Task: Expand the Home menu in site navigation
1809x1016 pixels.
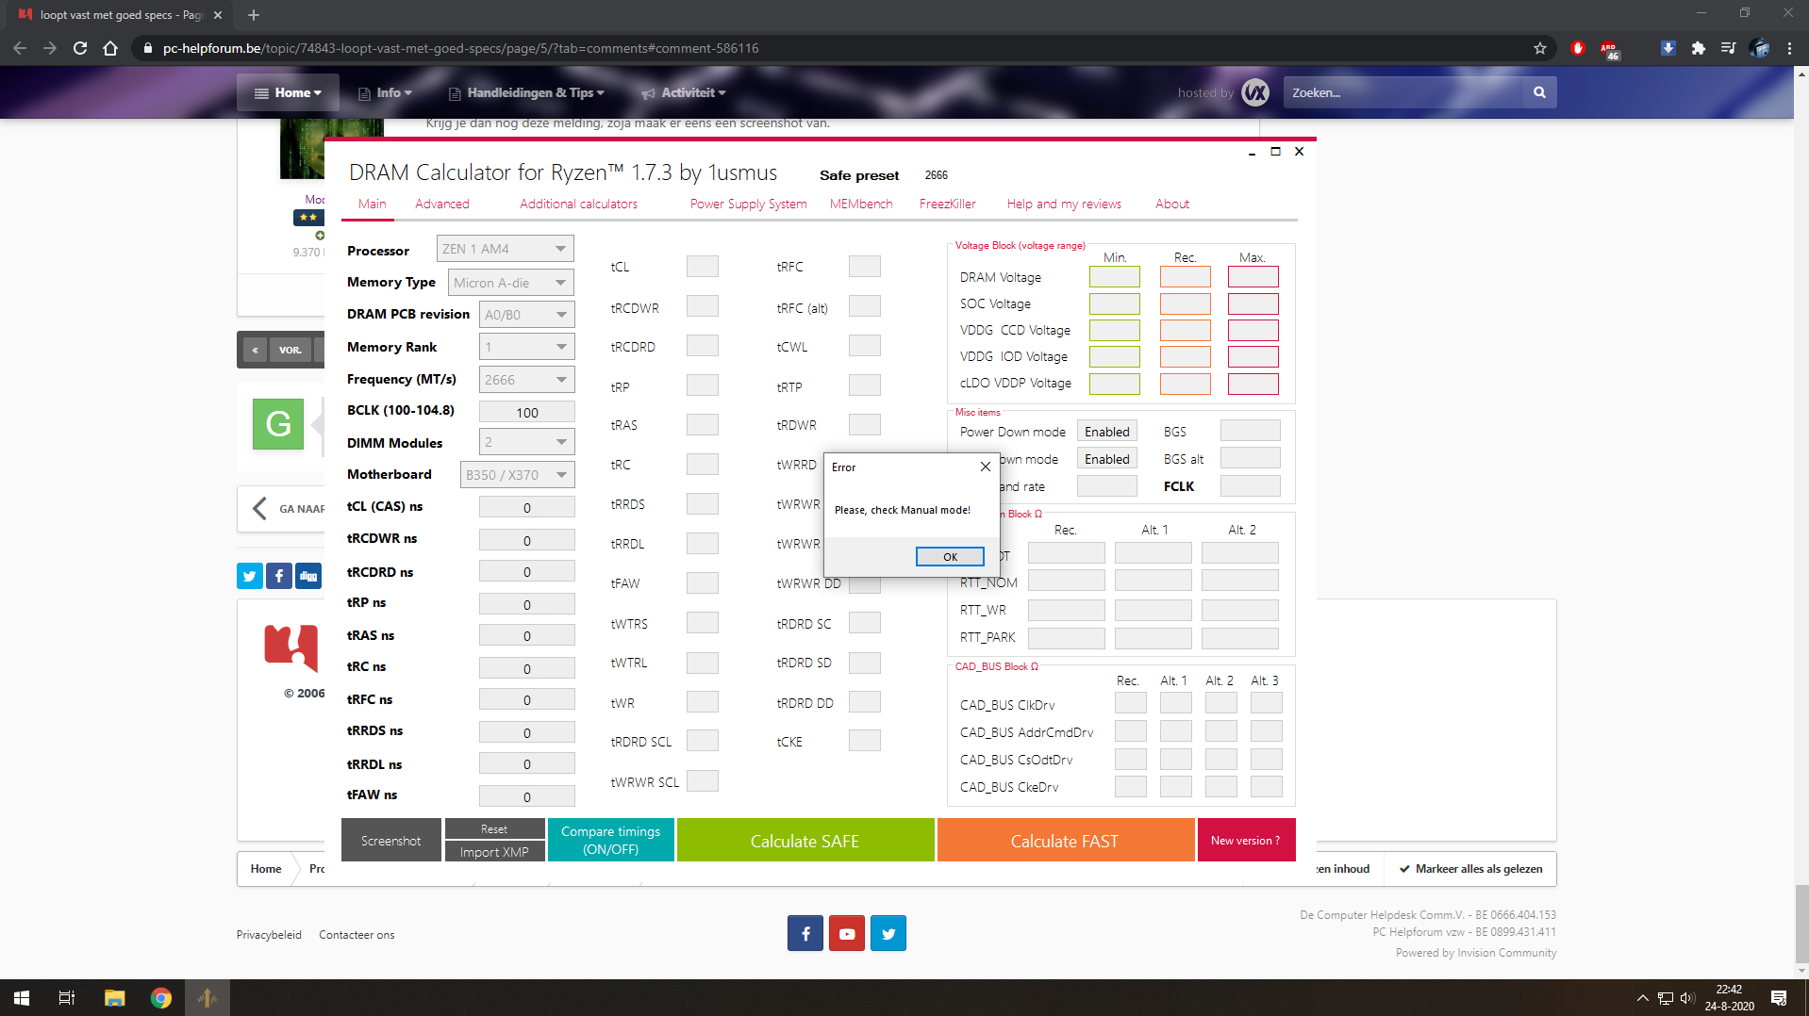Action: click(x=288, y=92)
